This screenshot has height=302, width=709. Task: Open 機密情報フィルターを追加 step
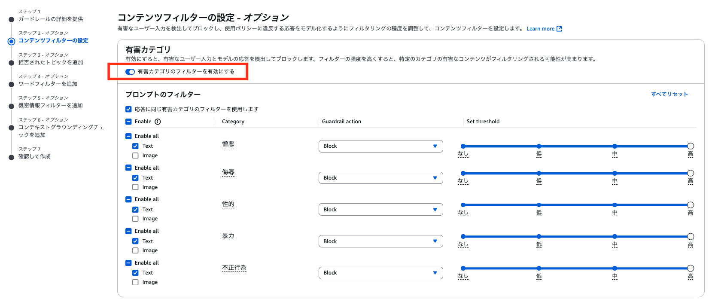pos(50,105)
